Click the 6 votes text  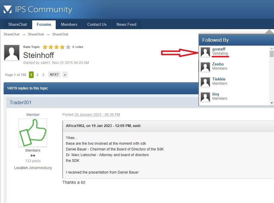[78, 47]
